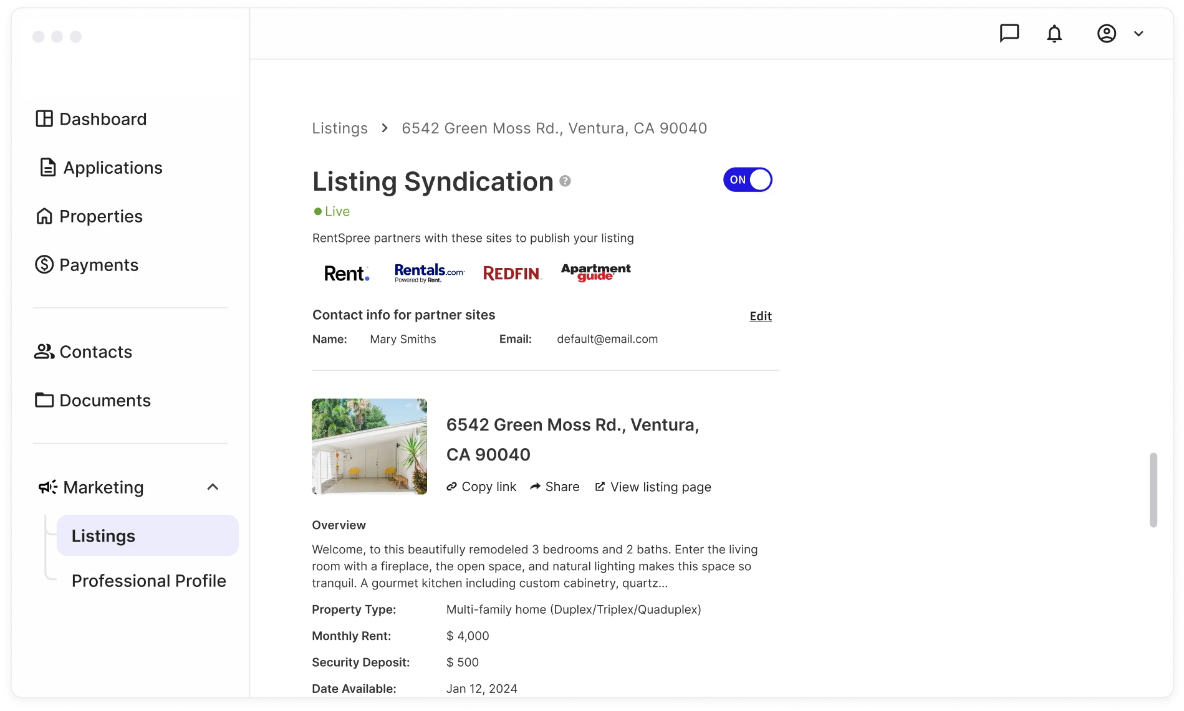Edit contact info for partner sites

(x=759, y=316)
